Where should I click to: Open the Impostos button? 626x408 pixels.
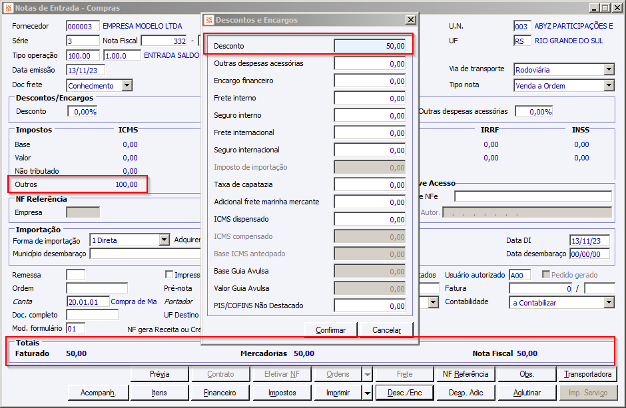[x=282, y=393]
